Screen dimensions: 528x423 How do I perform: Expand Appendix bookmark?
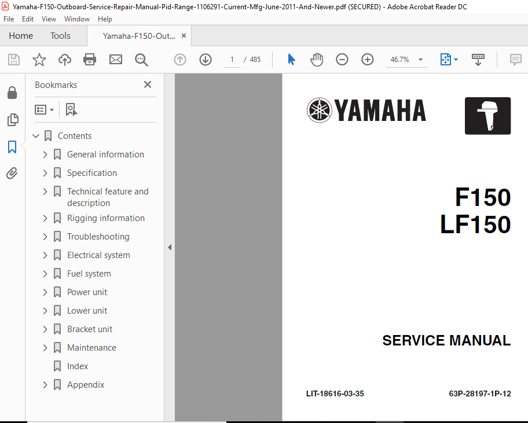pos(45,385)
